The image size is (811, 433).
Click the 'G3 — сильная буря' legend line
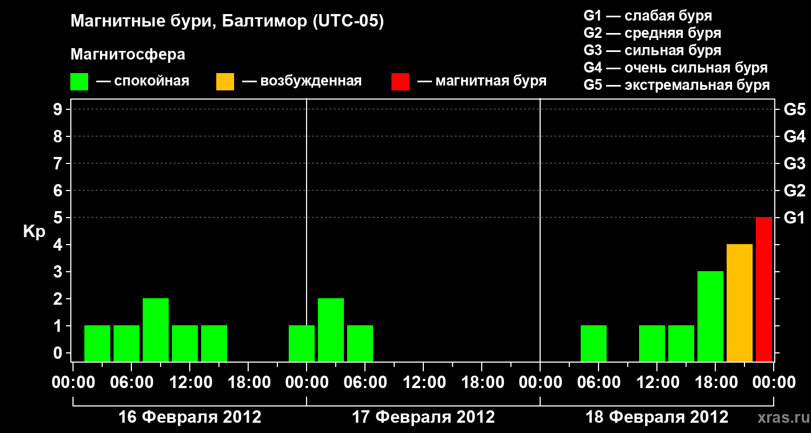point(652,50)
